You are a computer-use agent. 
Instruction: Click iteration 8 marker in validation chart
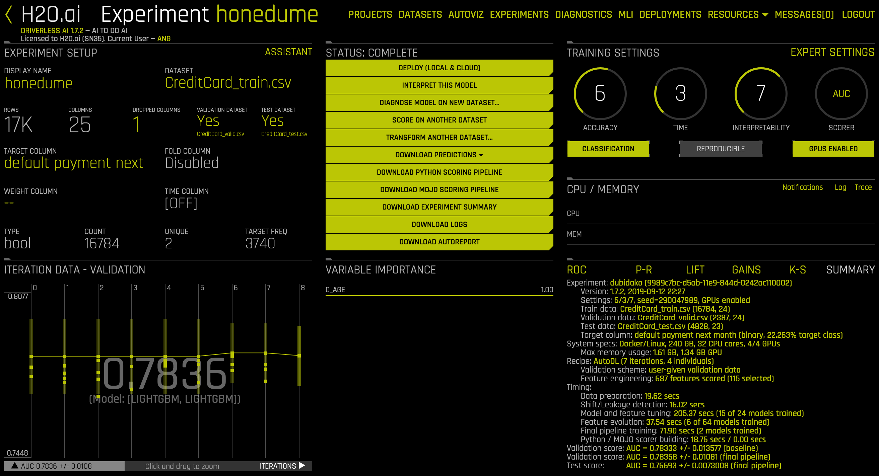coord(299,355)
